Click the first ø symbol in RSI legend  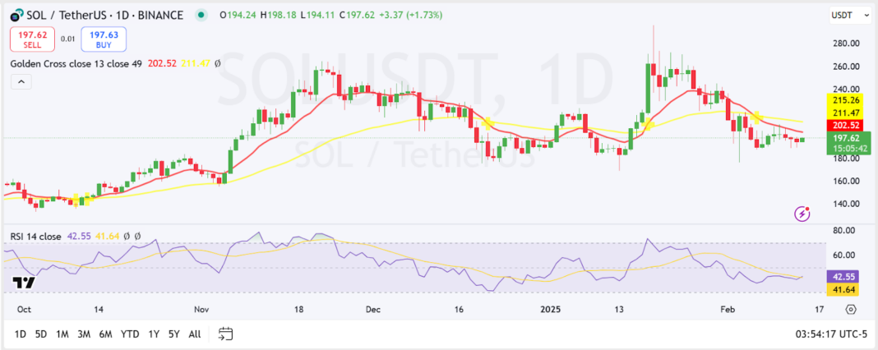tap(127, 237)
